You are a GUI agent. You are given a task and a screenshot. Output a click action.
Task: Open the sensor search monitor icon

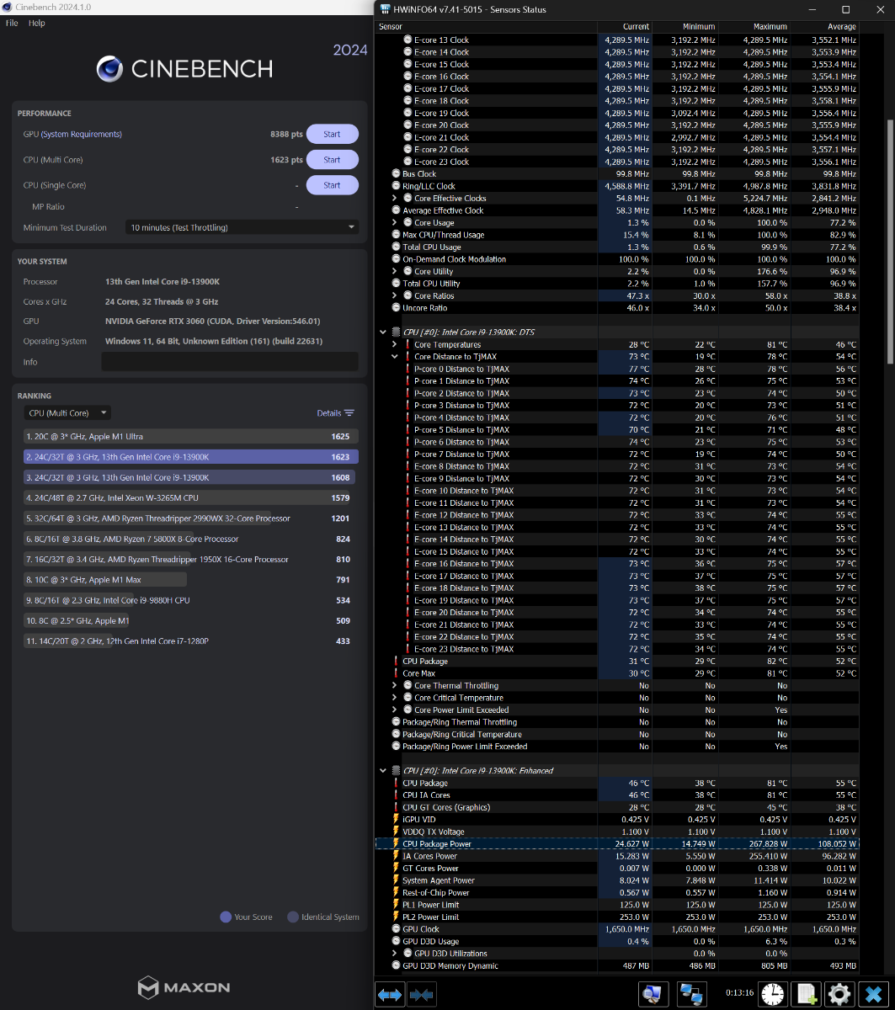[653, 994]
